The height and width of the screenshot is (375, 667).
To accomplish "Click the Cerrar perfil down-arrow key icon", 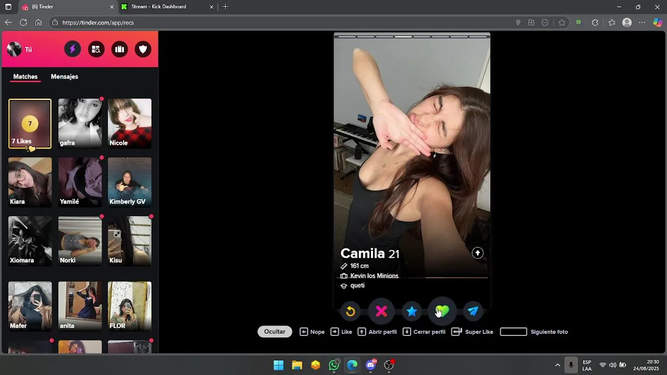I will (x=407, y=332).
